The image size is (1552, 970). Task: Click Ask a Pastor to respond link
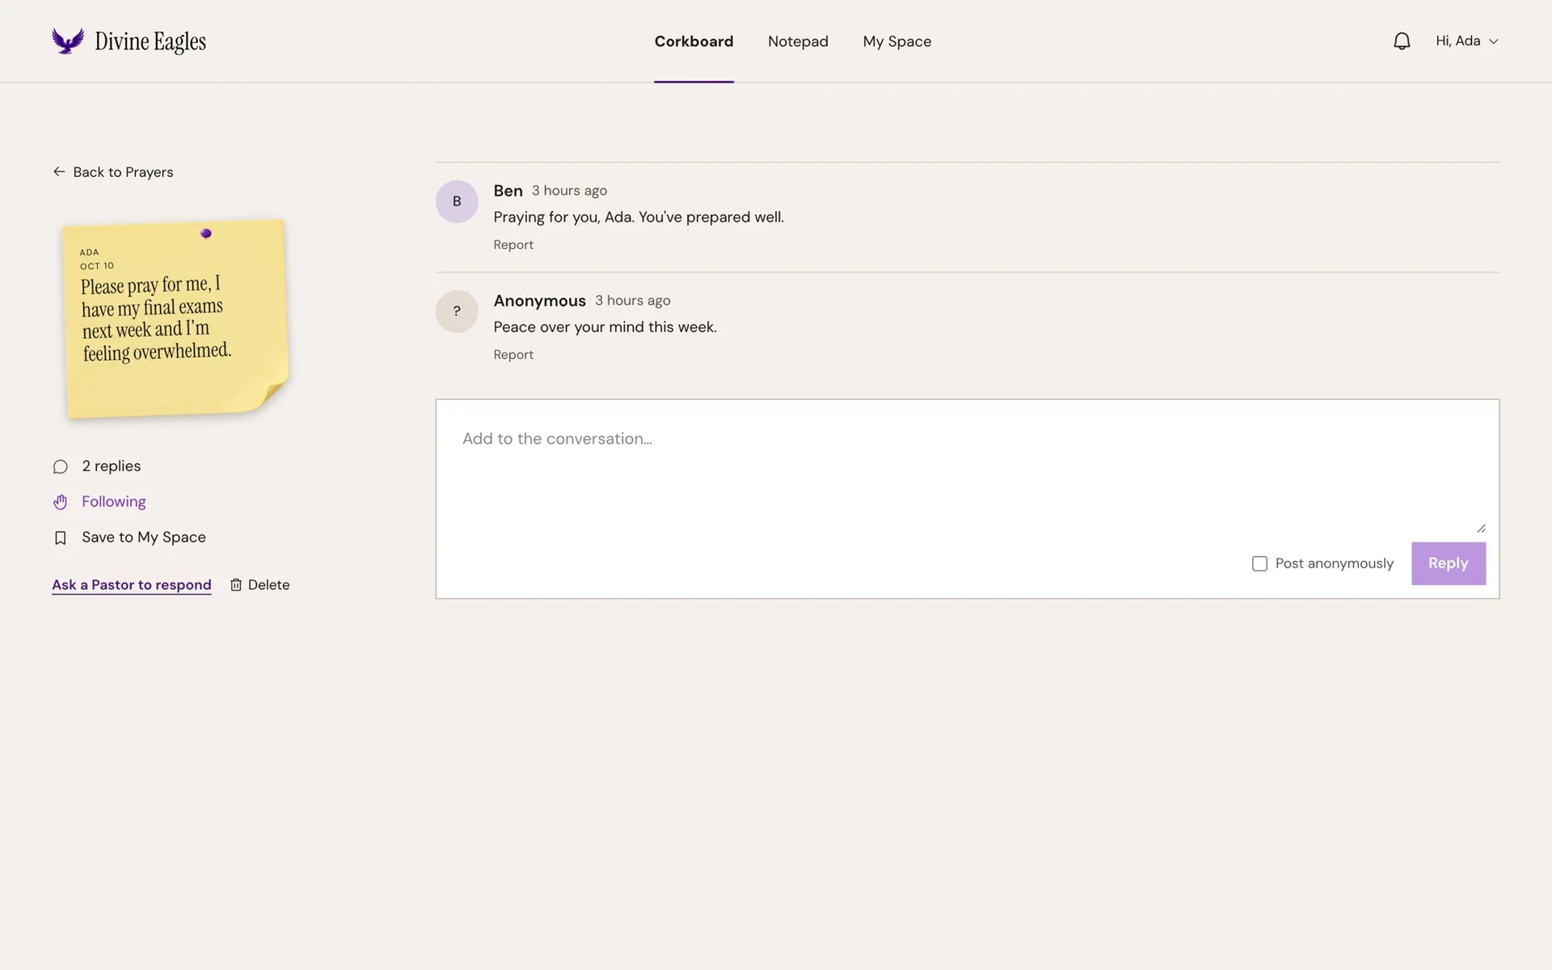(x=132, y=584)
